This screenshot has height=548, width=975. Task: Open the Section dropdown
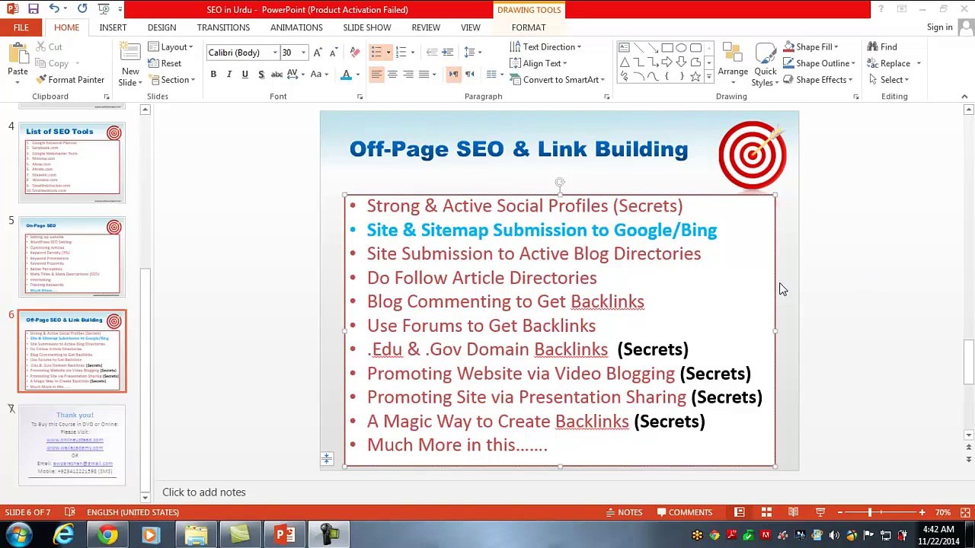coord(172,80)
